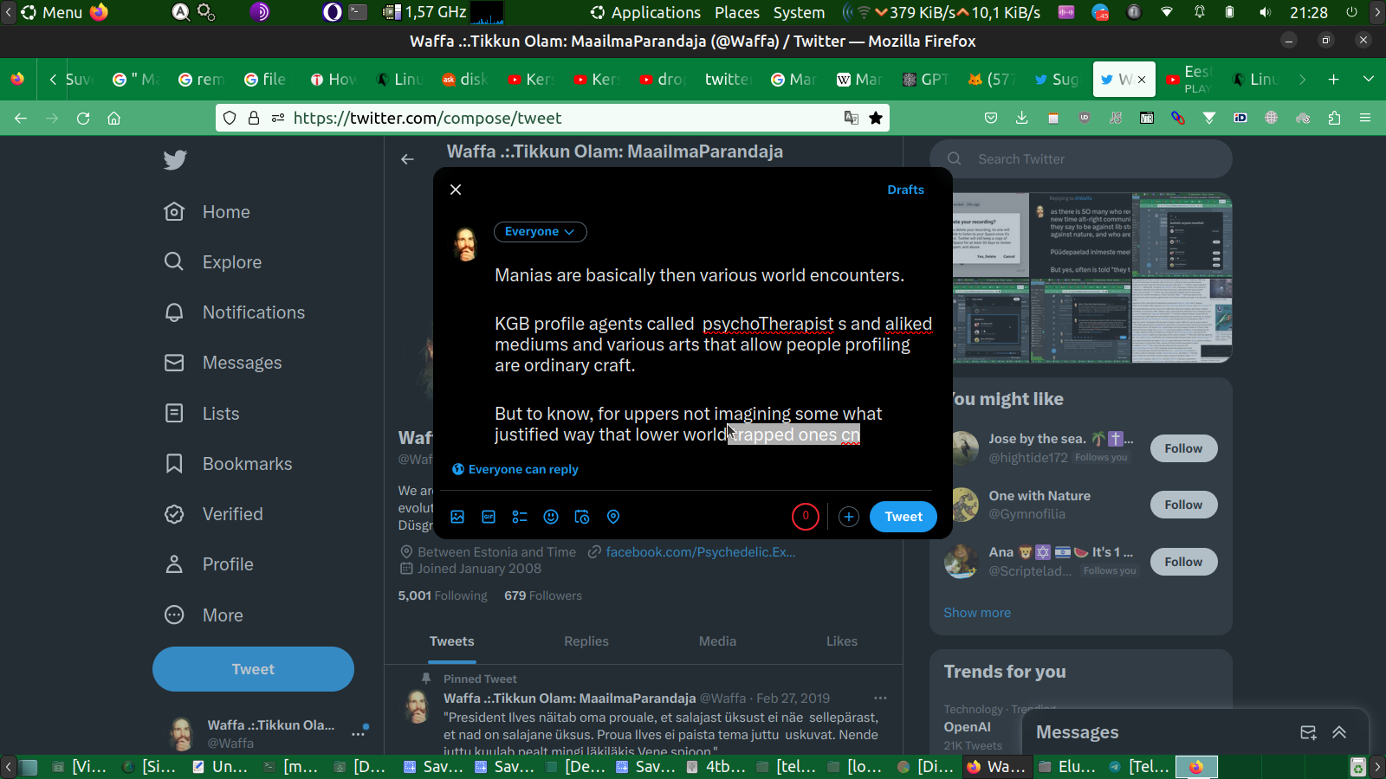
Task: Toggle the bookmark star for this page
Action: [x=876, y=119]
